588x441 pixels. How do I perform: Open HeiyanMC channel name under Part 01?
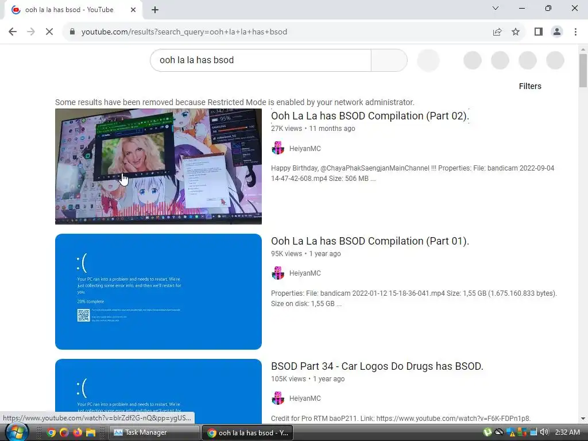(x=305, y=273)
